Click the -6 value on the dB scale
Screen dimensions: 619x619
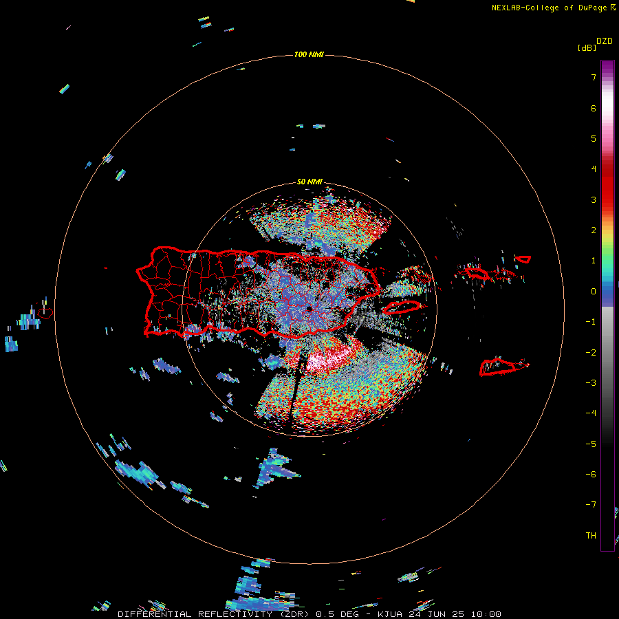tap(591, 475)
